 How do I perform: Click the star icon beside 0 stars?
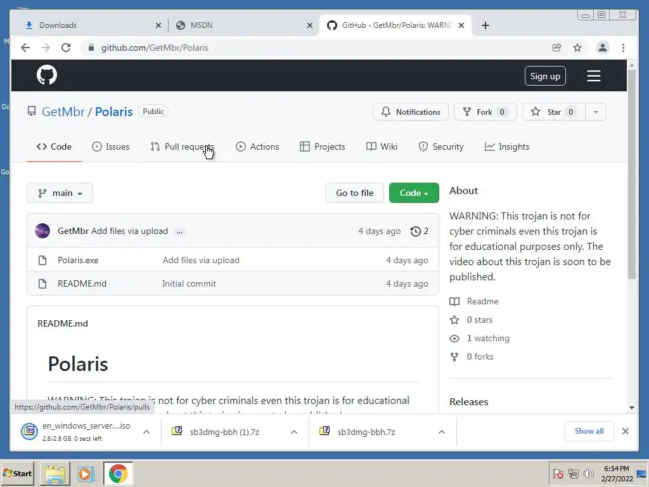pyautogui.click(x=454, y=320)
